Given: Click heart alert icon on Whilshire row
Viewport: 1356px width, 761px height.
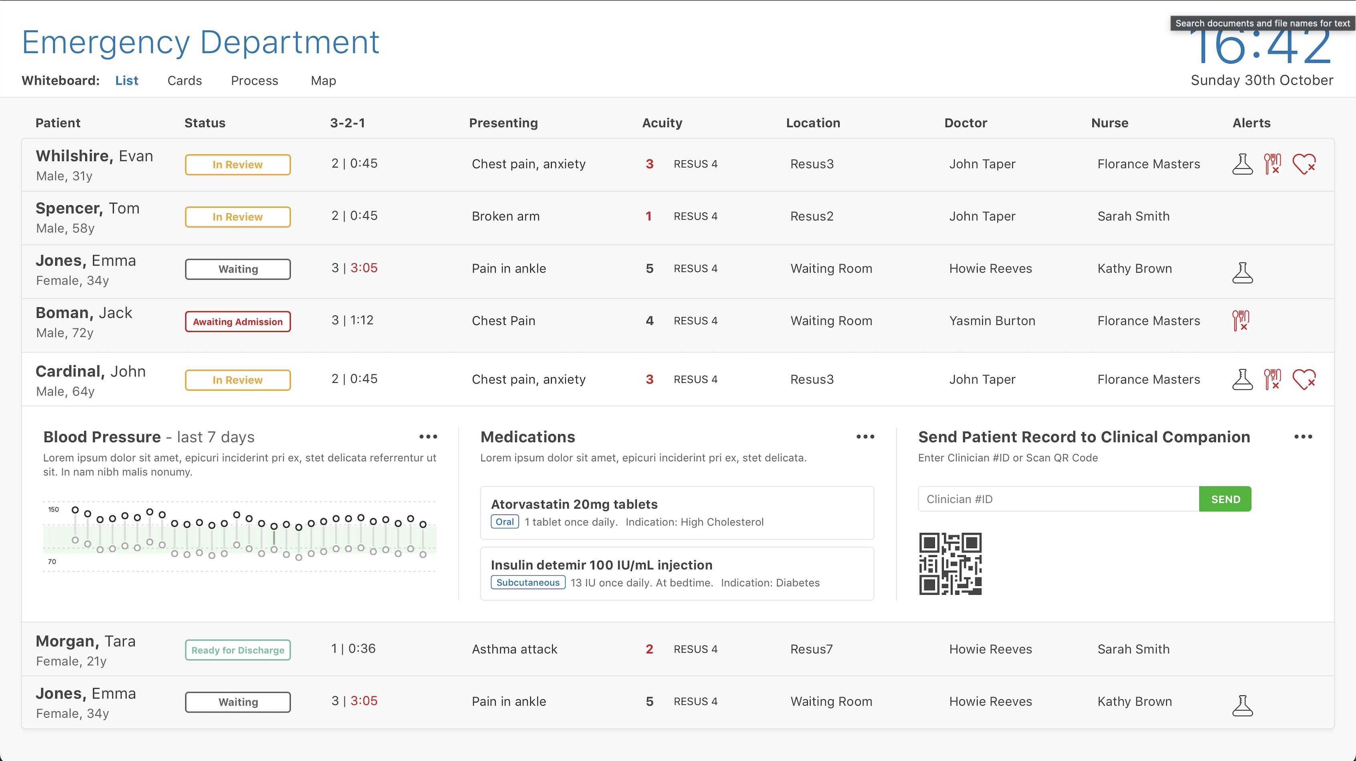Looking at the screenshot, I should [1304, 164].
